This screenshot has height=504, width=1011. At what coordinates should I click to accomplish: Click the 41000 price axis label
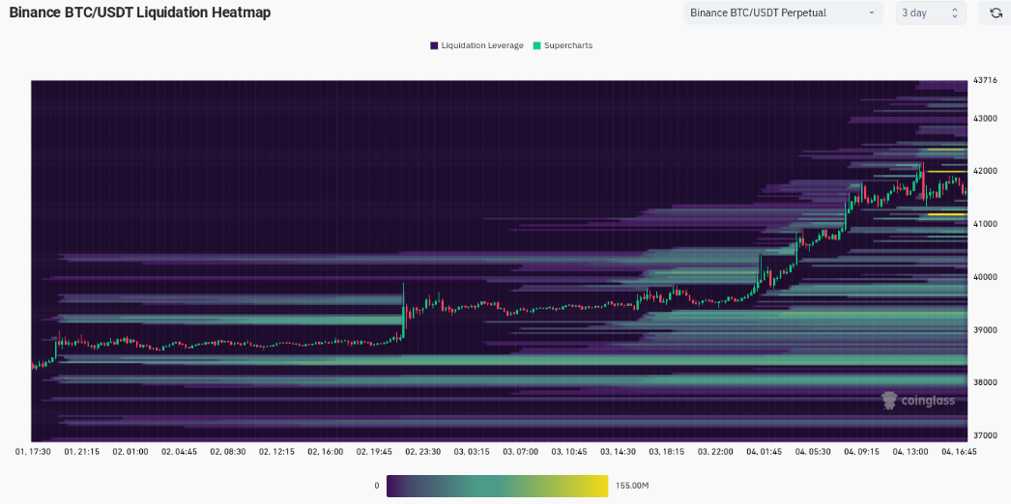coord(985,224)
